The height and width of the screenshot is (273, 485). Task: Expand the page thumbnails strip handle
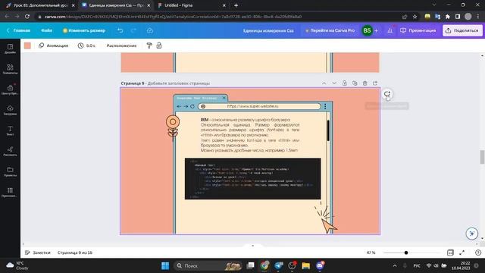tap(252, 246)
